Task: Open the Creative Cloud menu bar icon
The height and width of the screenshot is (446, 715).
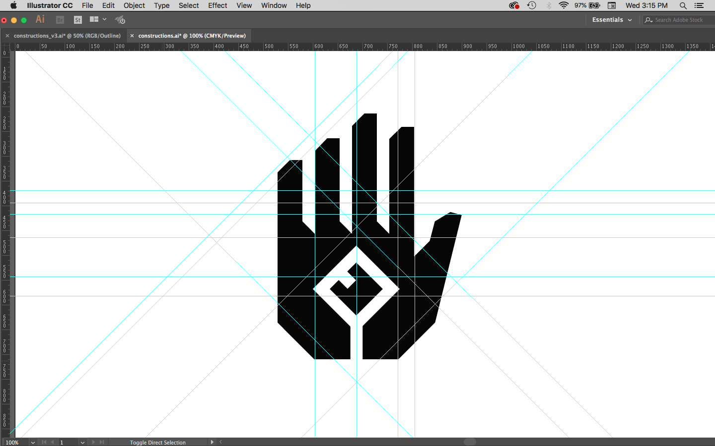Action: pyautogui.click(x=514, y=5)
